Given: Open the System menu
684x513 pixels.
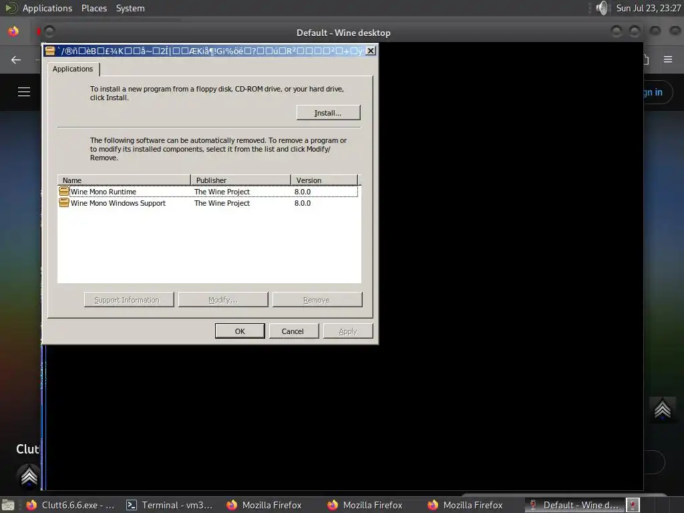Looking at the screenshot, I should (x=130, y=8).
